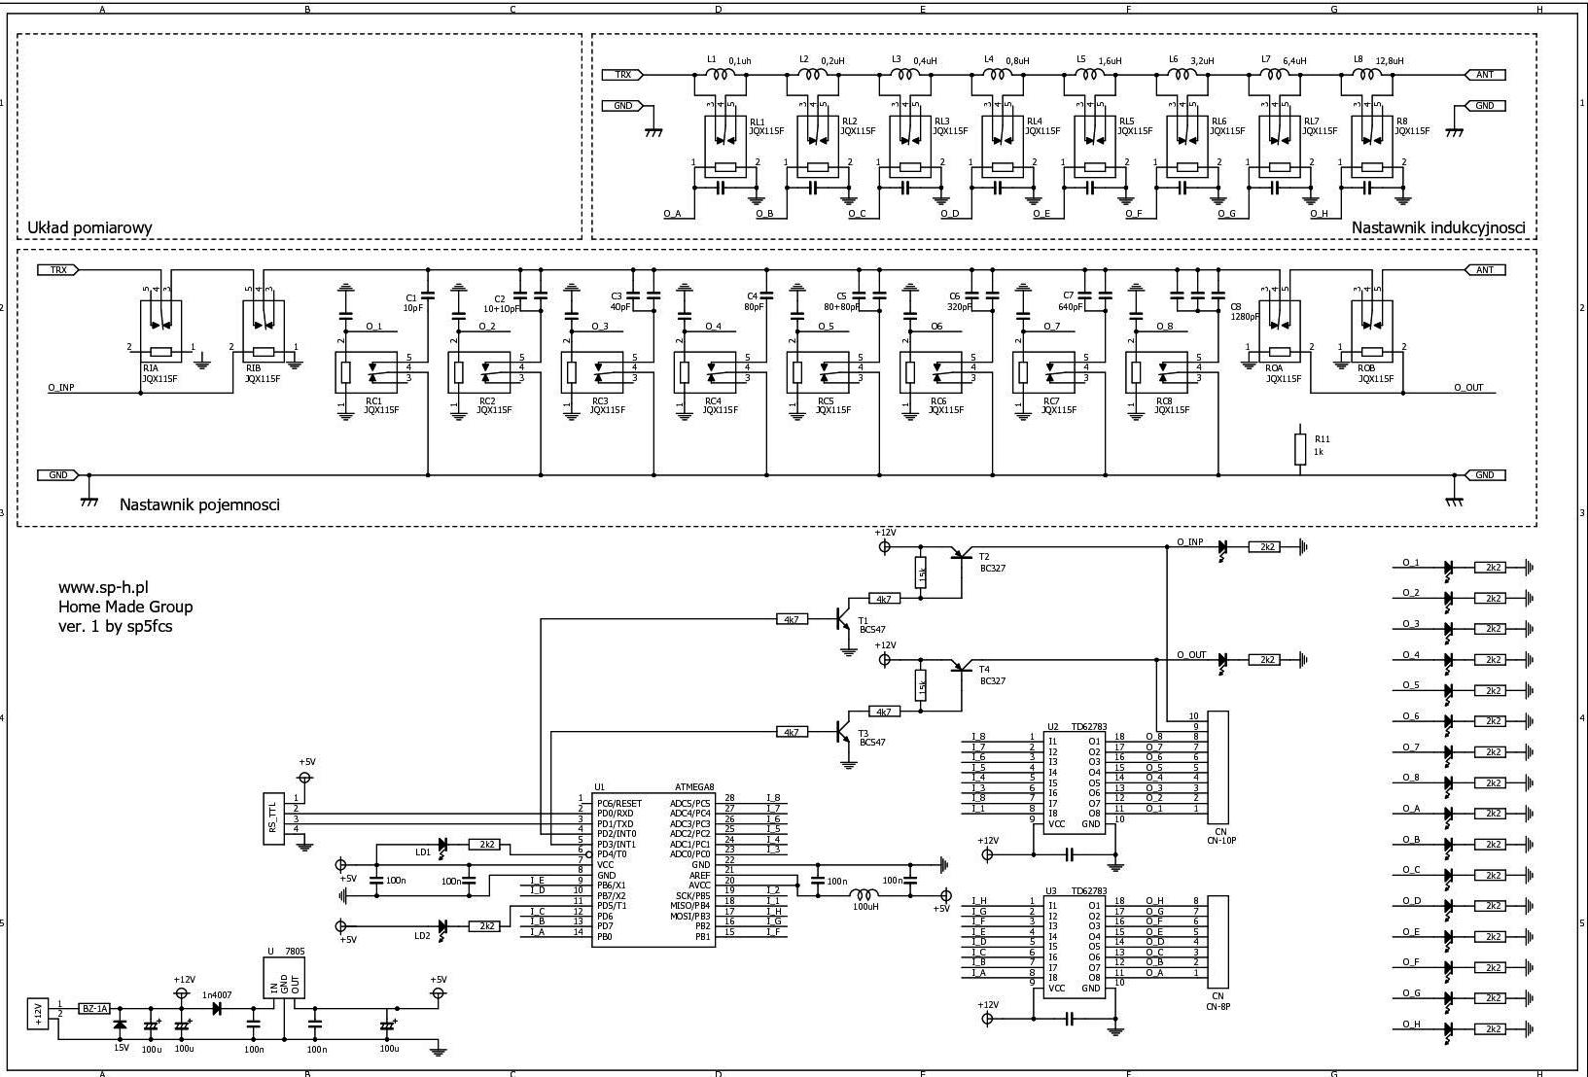Viewport: 1588px width, 1077px height.
Task: Select the L1 0,1uH inductor coil
Action: [x=721, y=75]
